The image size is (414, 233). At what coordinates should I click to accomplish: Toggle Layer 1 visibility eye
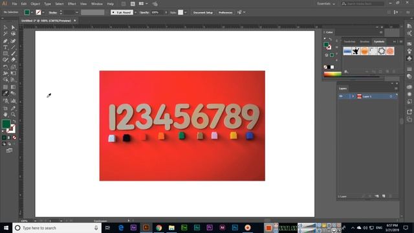(x=341, y=96)
